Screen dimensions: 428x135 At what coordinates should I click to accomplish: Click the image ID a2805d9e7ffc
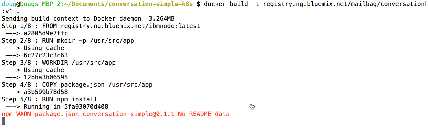point(46,33)
